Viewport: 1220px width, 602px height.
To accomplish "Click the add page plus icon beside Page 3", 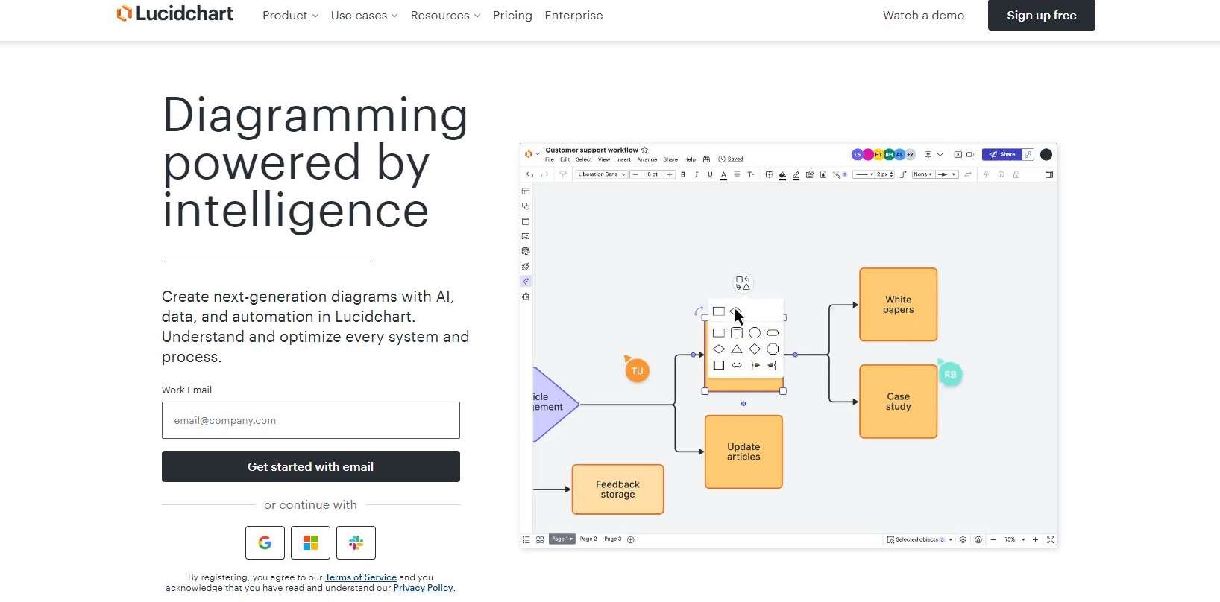I will [631, 539].
